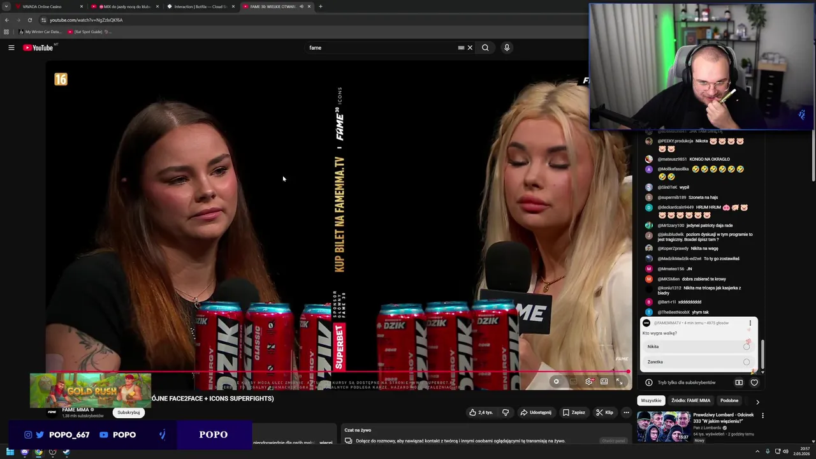Select the Źródło: FAME MMA chip
The image size is (816, 459).
click(690, 400)
